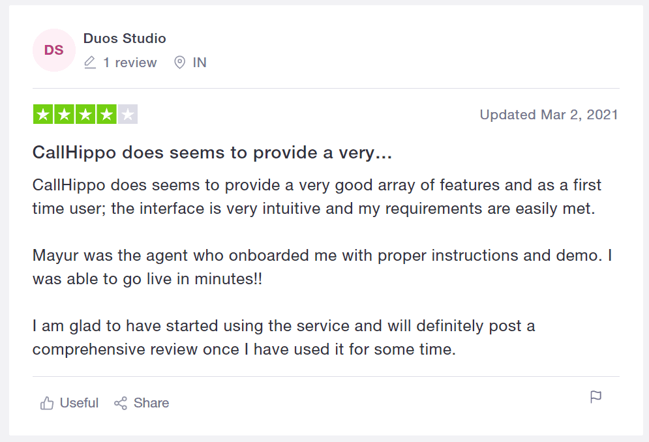
Task: Report the review with the flag icon
Action: 596,397
